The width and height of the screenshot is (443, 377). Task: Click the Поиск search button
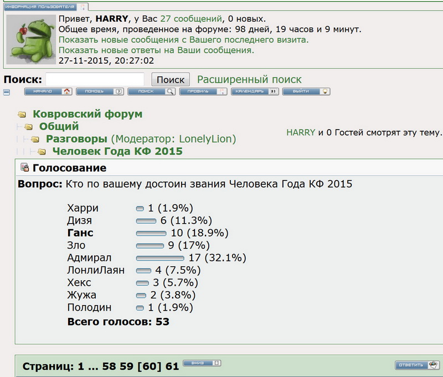coord(171,80)
